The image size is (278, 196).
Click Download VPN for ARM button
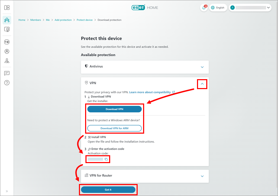pos(114,128)
